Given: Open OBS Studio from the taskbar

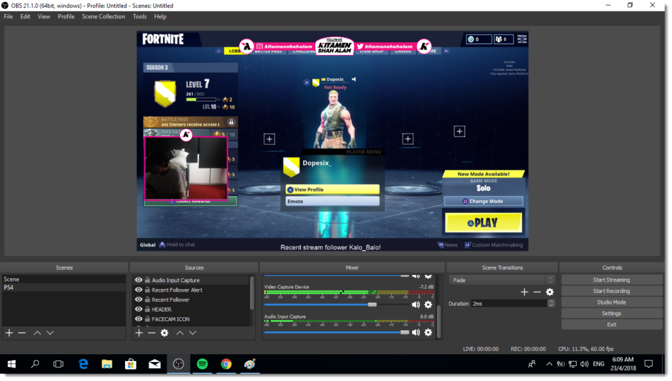Looking at the screenshot, I should point(178,364).
